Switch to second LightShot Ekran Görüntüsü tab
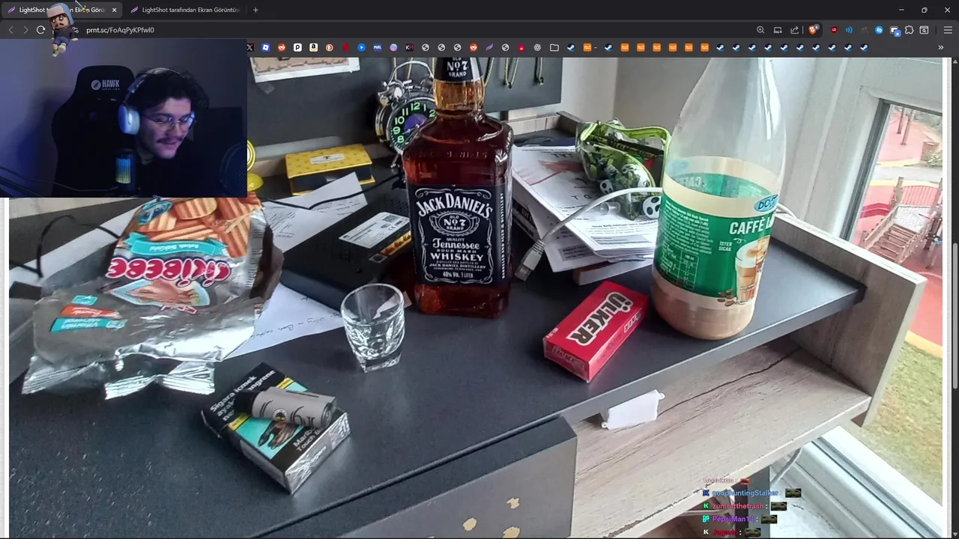Viewport: 959px width, 539px height. pos(185,10)
